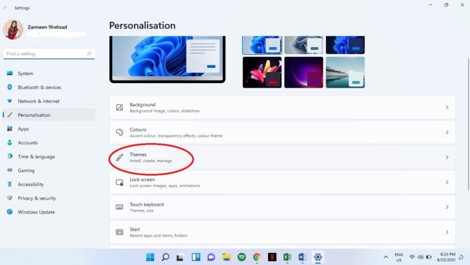470x265 pixels.
Task: Click the back arrow in Settings
Action: (6, 8)
